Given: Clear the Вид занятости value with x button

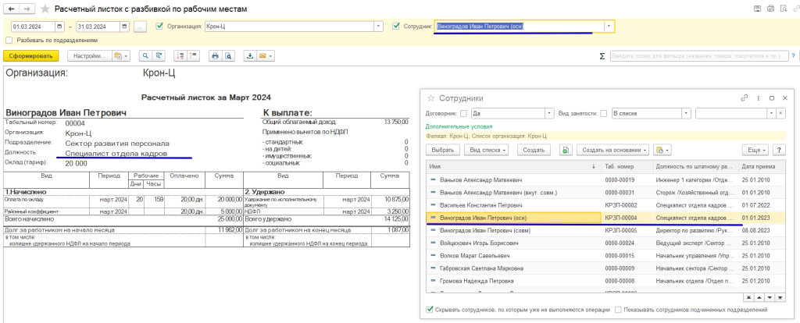Looking at the screenshot, I should (780, 114).
